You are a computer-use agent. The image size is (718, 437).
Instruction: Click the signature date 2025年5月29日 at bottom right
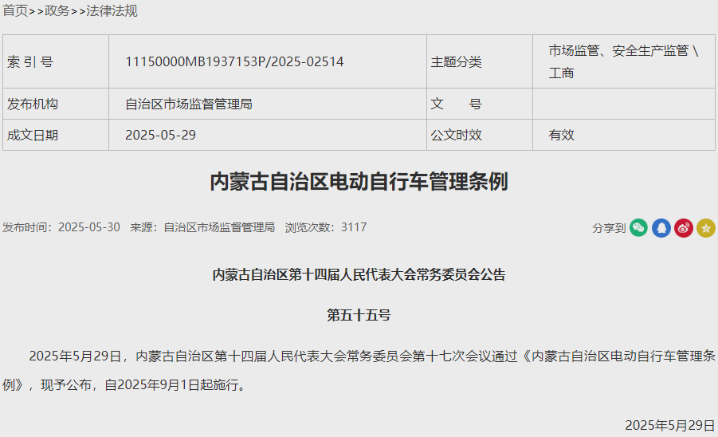[670, 425]
